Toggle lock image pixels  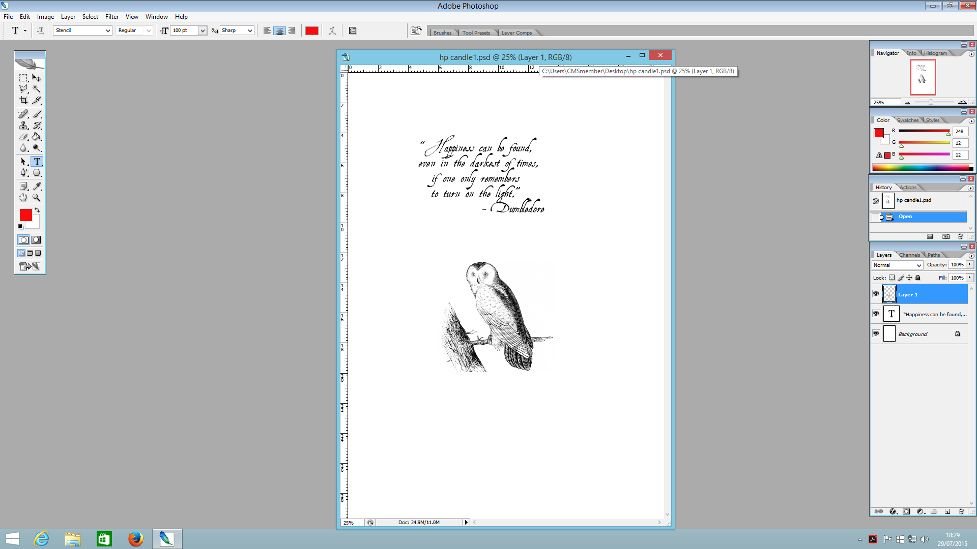pyautogui.click(x=901, y=278)
